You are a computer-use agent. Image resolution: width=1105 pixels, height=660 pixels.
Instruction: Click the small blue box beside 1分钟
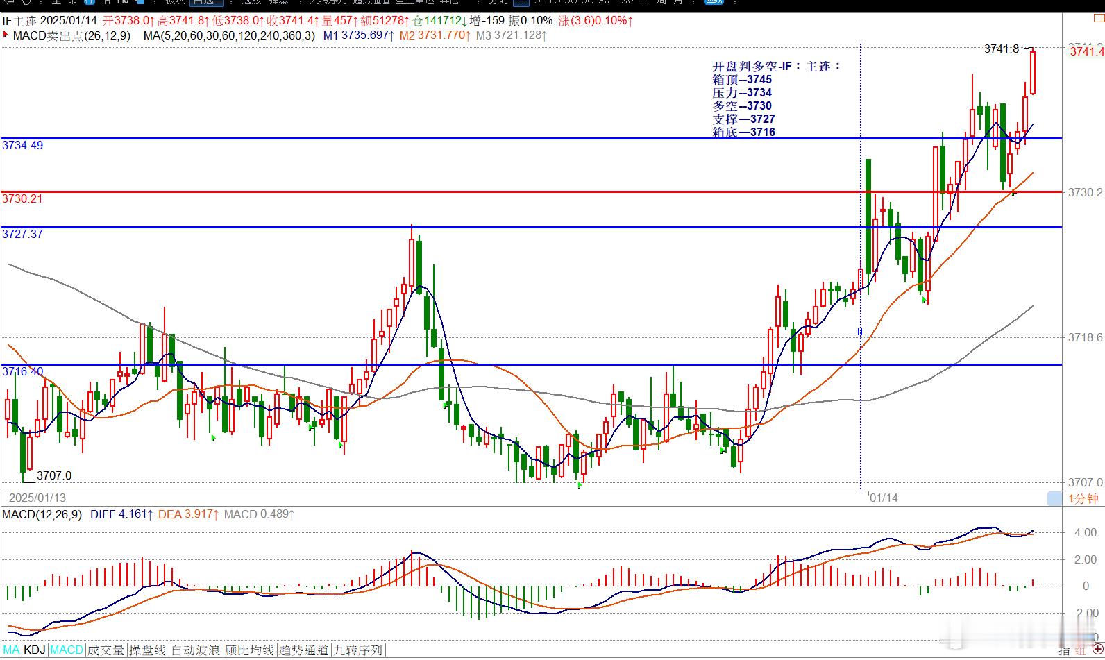click(1054, 498)
